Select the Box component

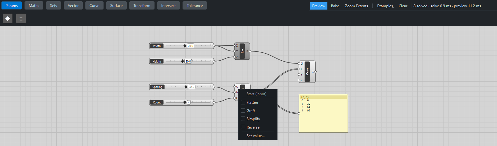point(242,51)
